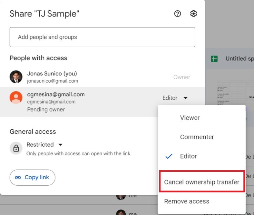
Task: Select Commenter from the role menu
Action: [202, 137]
